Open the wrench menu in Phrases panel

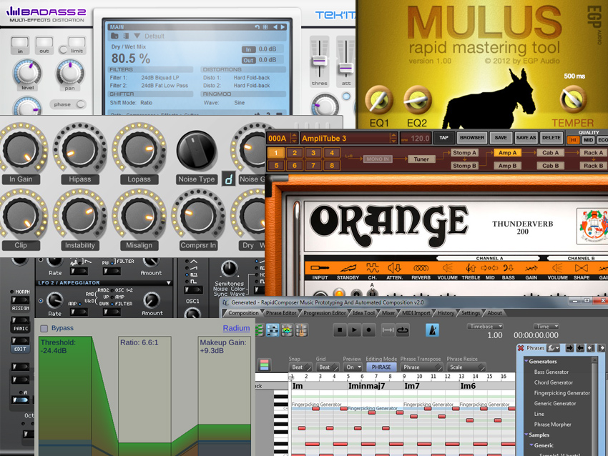[553, 348]
